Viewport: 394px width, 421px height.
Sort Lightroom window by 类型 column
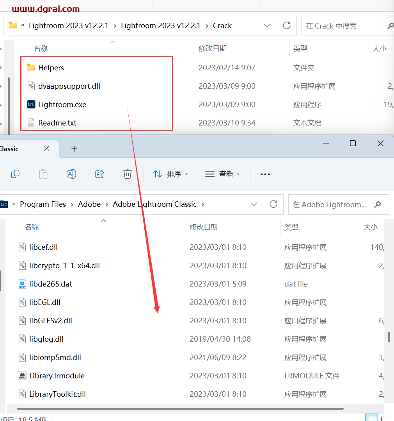(291, 227)
